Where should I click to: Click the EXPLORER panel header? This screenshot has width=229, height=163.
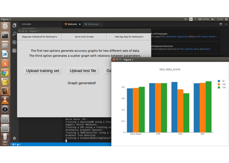click(26, 24)
